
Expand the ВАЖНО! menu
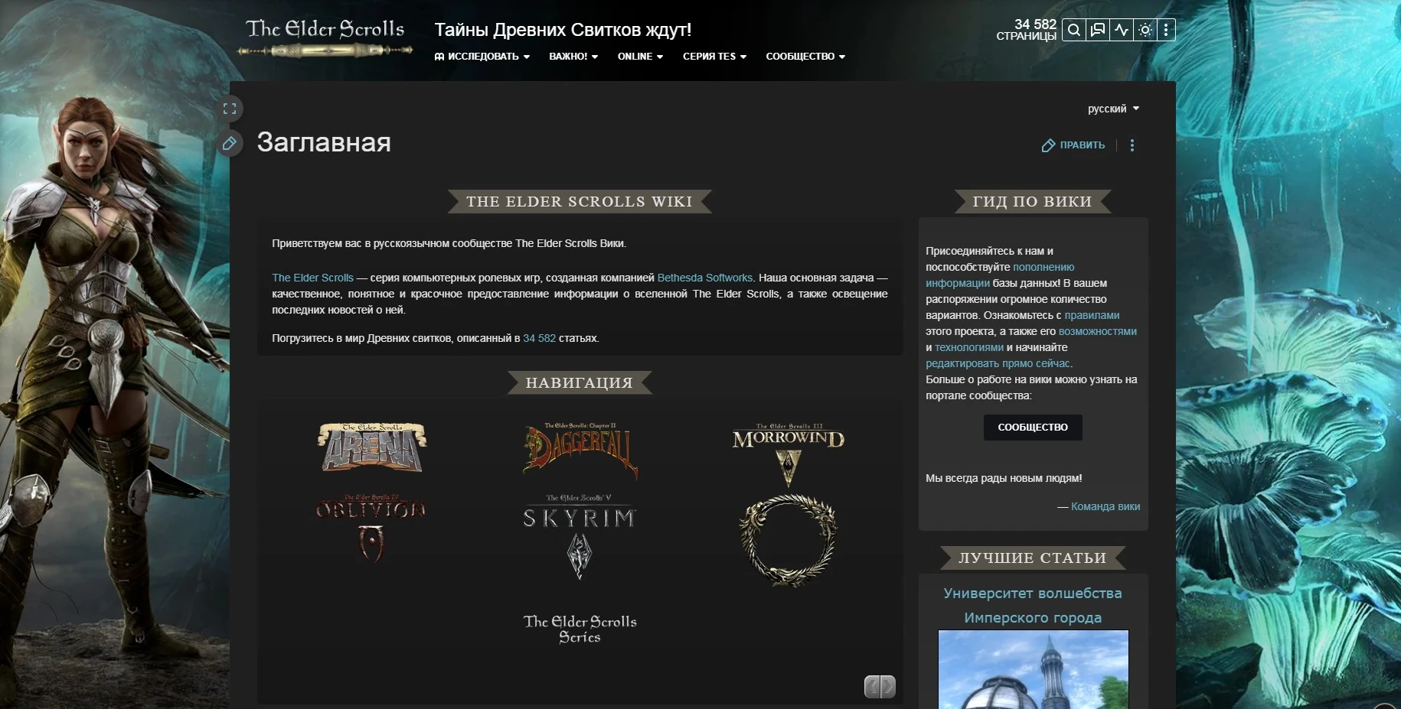[573, 57]
